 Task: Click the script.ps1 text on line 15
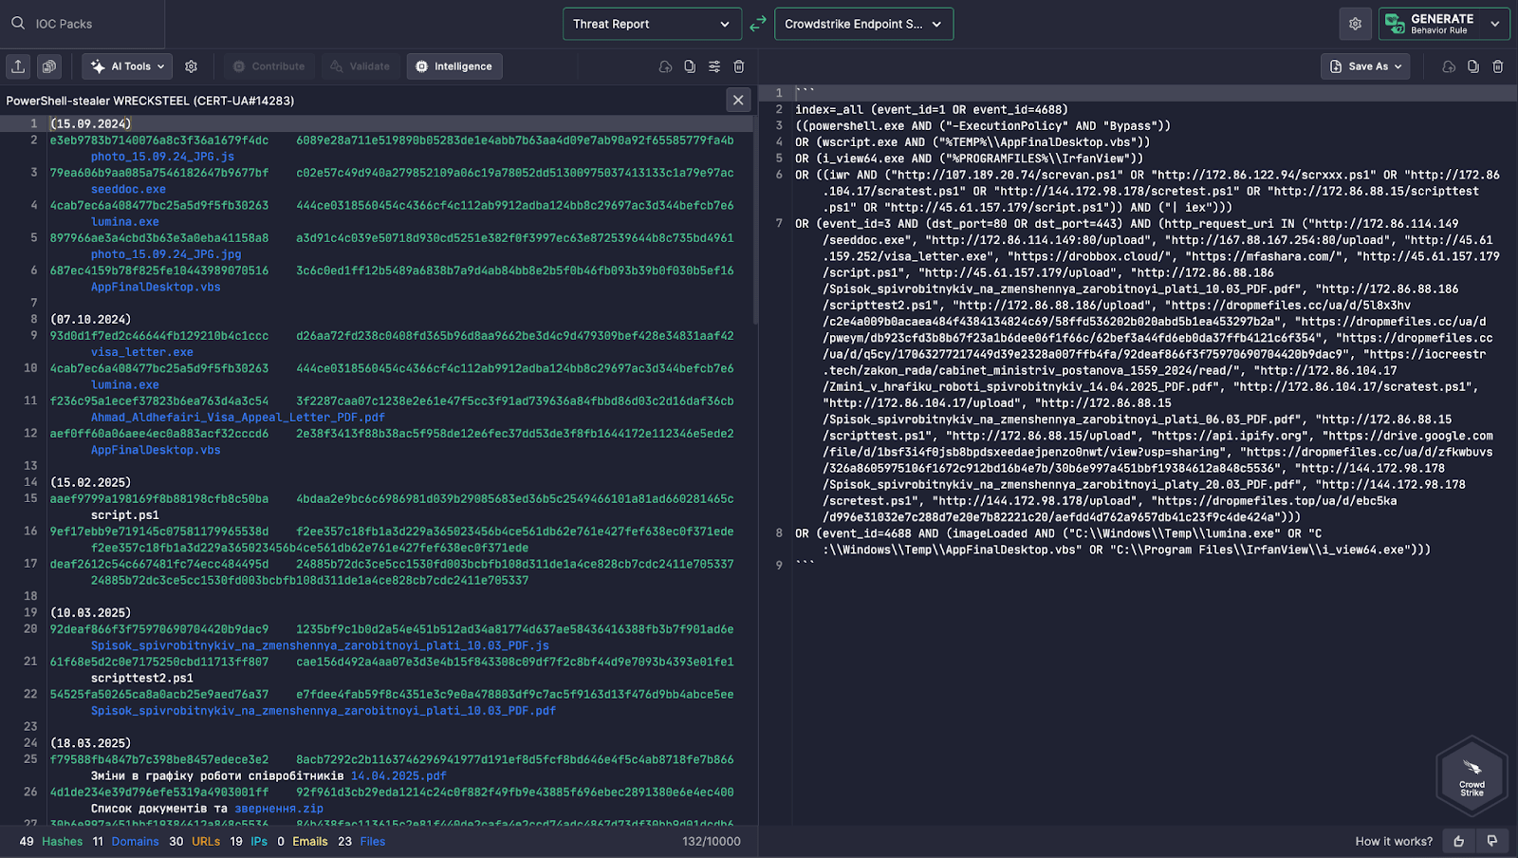(125, 515)
